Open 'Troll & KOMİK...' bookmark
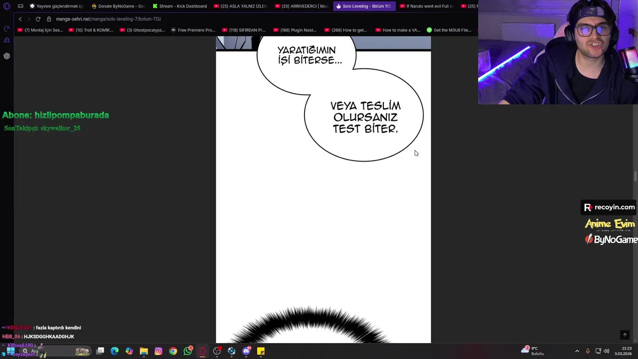 coord(91,30)
